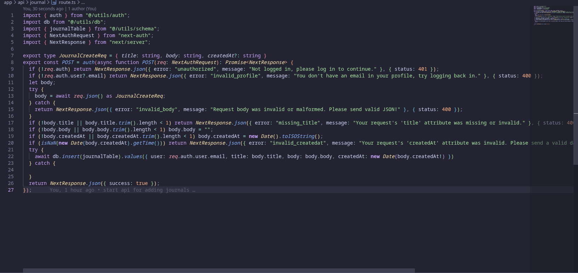
Task: Click the JournalCreateReq type name on line 7
Action: click(82, 56)
